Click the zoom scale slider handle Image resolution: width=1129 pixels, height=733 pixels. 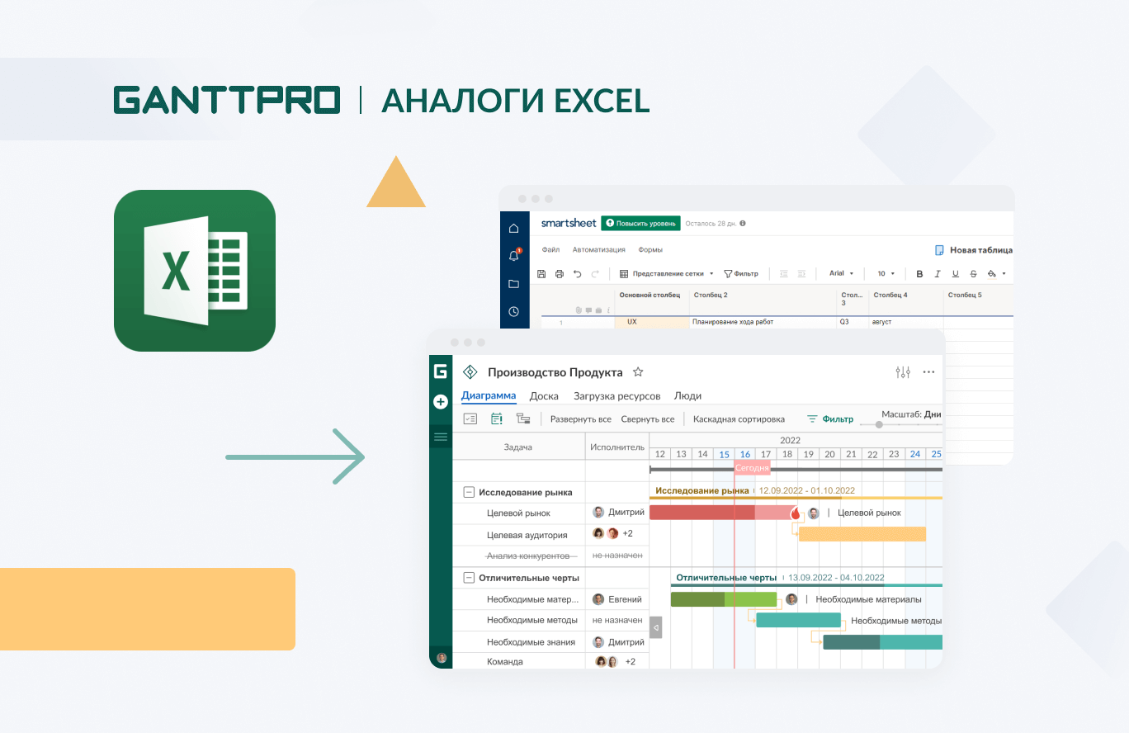(x=879, y=424)
